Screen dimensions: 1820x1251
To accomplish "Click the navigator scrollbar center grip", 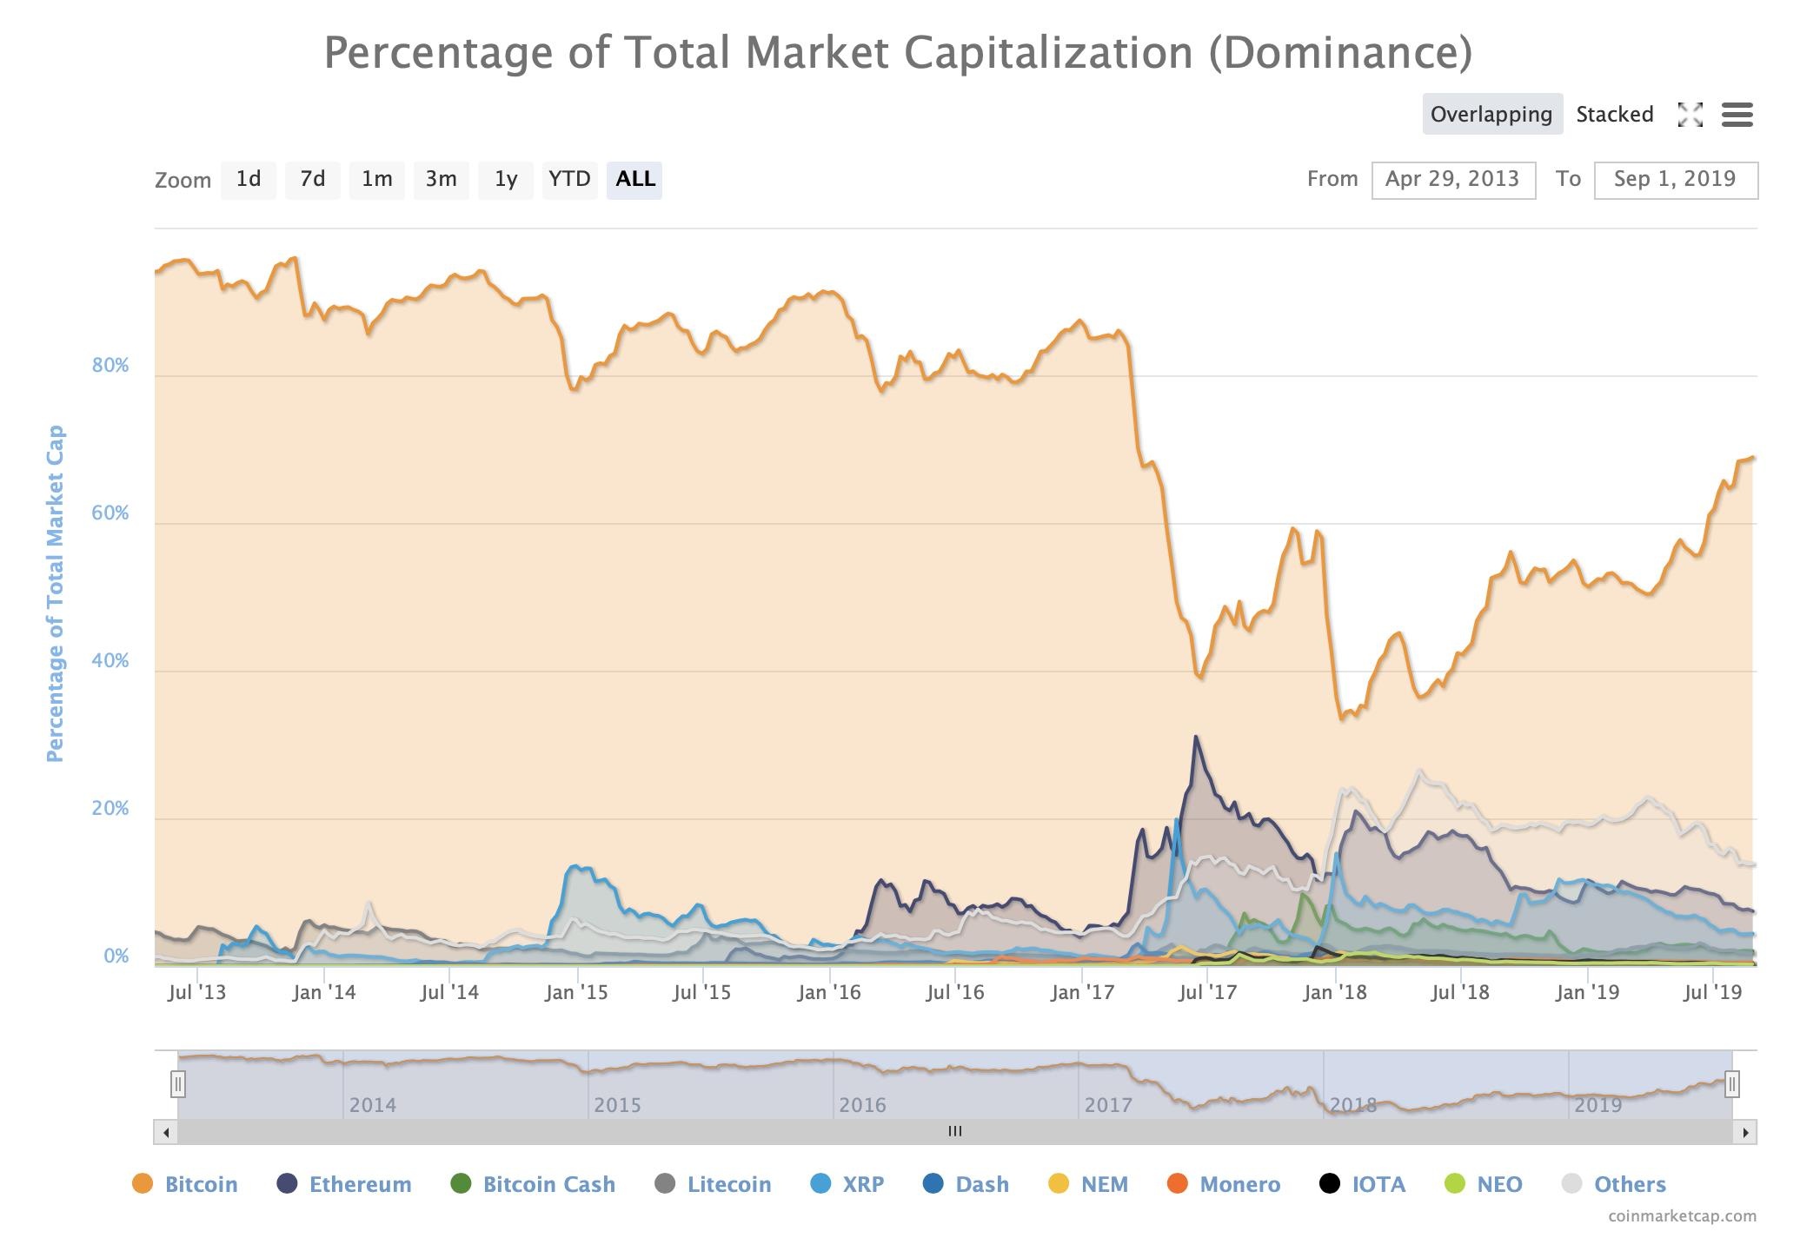I will pyautogui.click(x=955, y=1132).
